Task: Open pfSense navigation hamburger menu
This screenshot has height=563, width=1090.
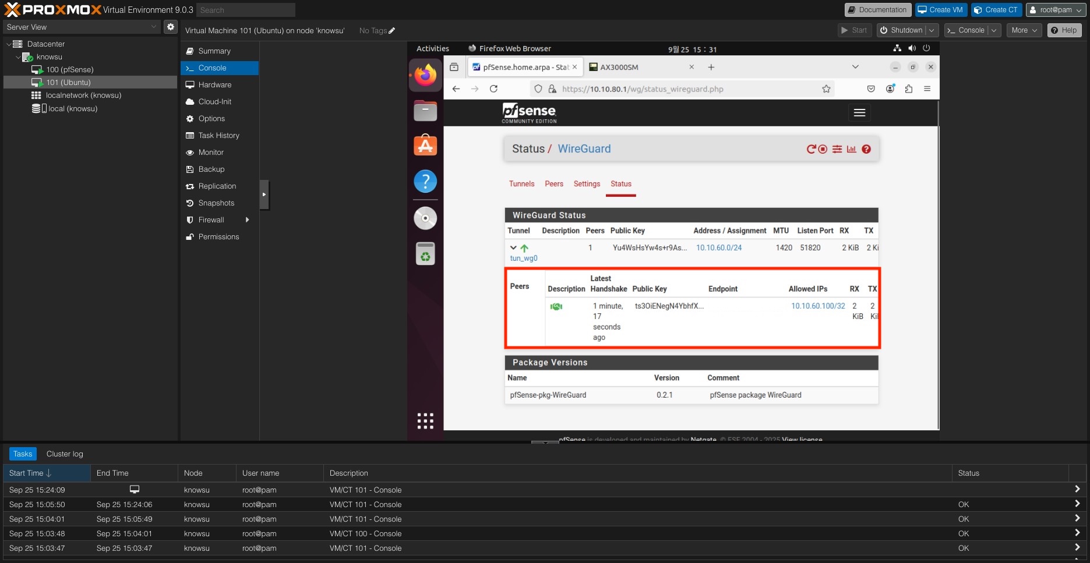Action: (x=859, y=113)
